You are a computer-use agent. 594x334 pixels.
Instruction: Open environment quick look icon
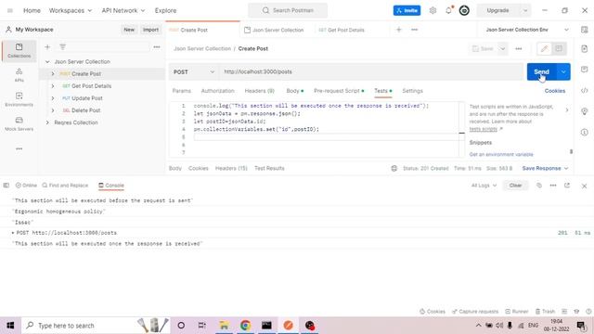584,30
